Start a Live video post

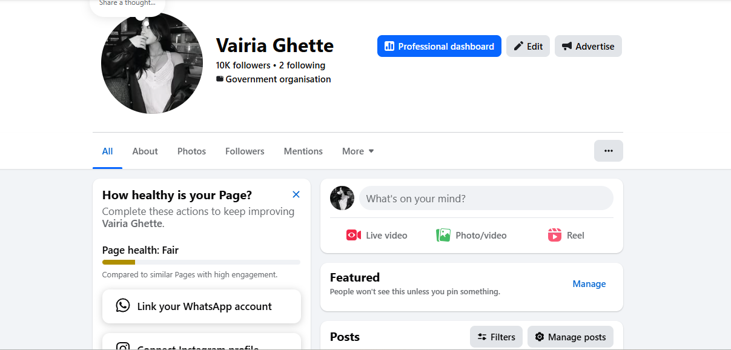coord(377,235)
